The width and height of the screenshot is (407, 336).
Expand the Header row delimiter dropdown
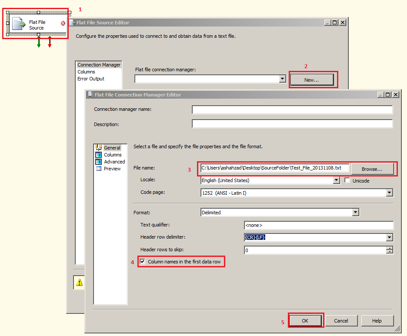[x=389, y=237]
